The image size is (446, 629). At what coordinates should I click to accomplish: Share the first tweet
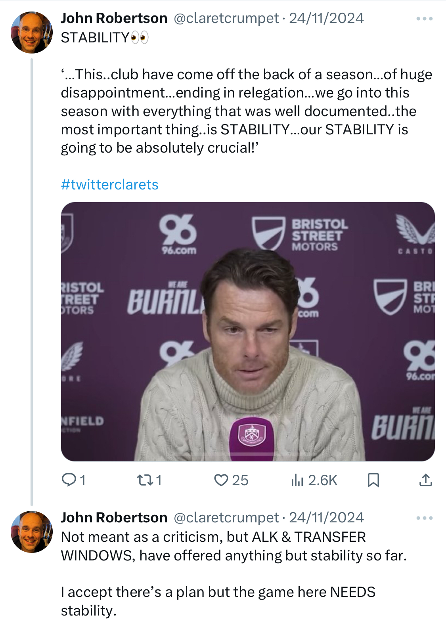coord(425,480)
